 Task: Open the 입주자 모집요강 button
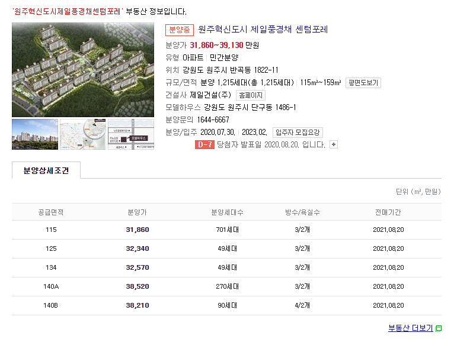click(x=298, y=133)
